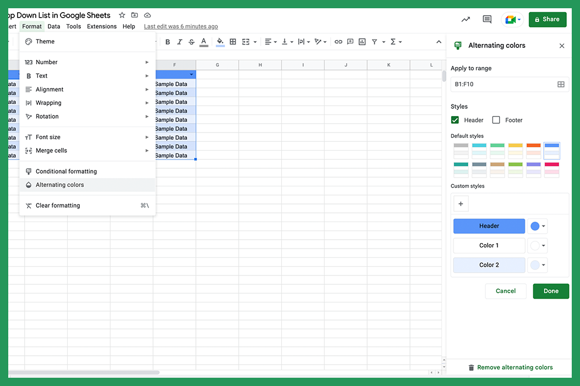
Task: Open the Extensions menu
Action: point(102,26)
